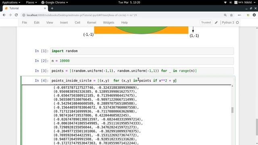
Task: Click the battery 94% indicator
Action: point(239,2)
